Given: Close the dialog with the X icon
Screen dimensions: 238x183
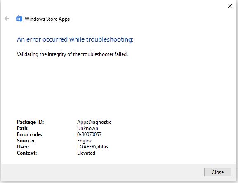Looking at the screenshot, I should coord(229,6).
